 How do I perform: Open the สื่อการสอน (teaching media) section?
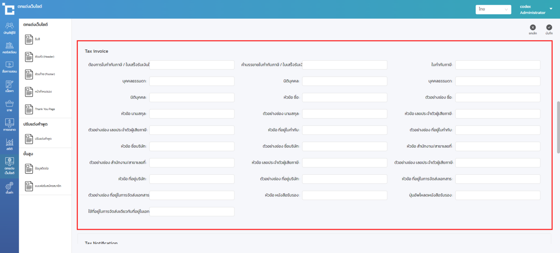click(x=9, y=67)
